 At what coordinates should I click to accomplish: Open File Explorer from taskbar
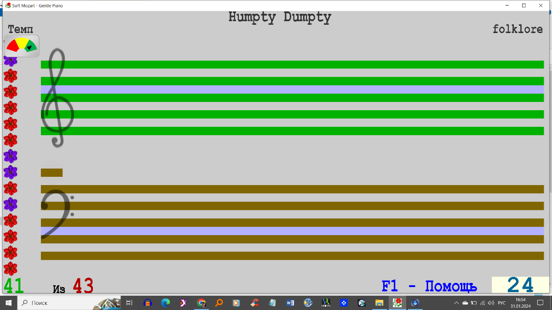click(379, 303)
